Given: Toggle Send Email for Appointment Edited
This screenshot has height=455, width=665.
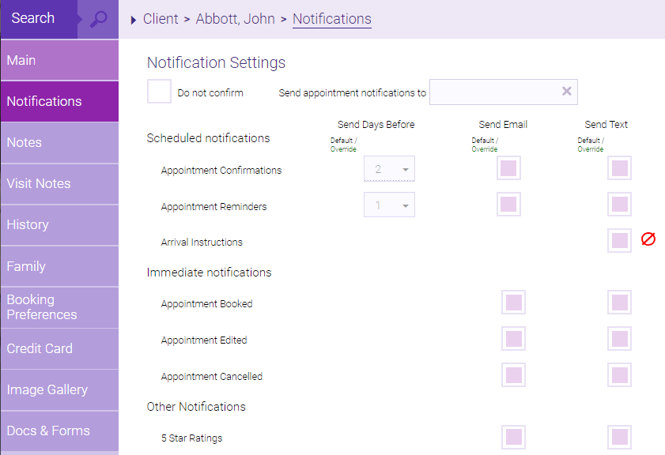Looking at the screenshot, I should [514, 339].
